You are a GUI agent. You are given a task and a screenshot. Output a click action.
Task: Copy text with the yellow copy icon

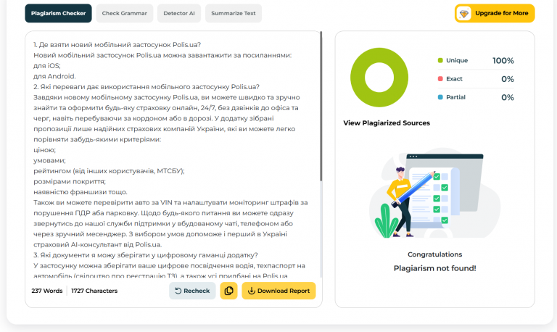pyautogui.click(x=228, y=291)
